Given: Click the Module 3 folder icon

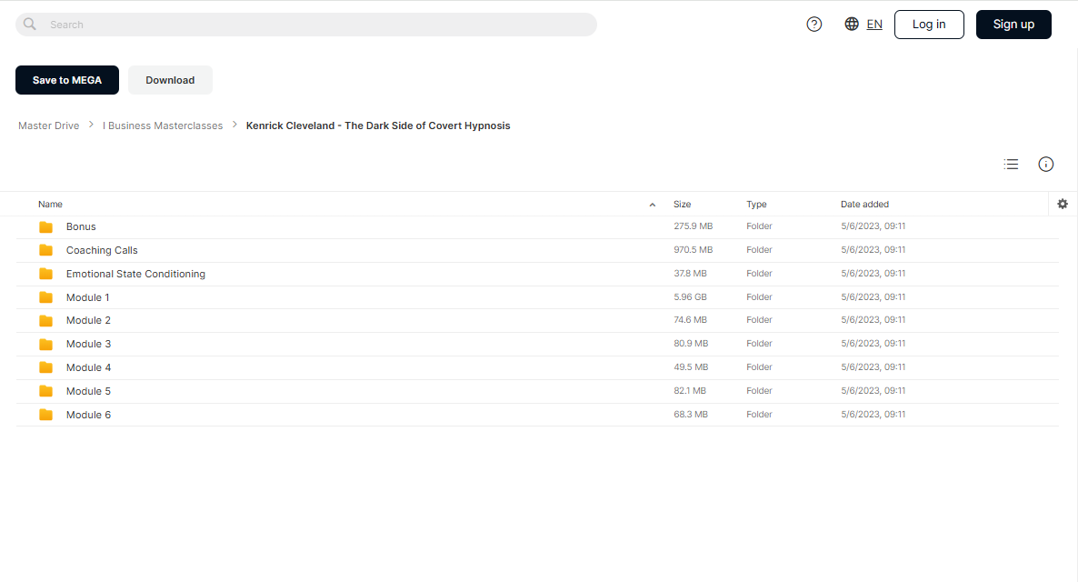Looking at the screenshot, I should pyautogui.click(x=46, y=344).
